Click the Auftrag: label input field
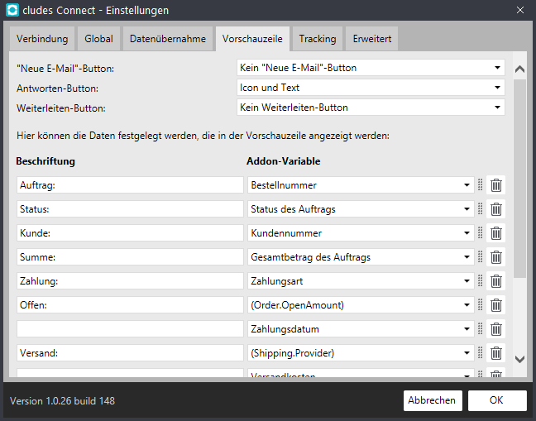The width and height of the screenshot is (536, 421). pyautogui.click(x=130, y=185)
